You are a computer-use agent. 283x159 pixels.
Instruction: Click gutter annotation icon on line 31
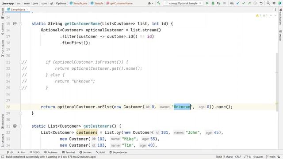tap(15, 126)
